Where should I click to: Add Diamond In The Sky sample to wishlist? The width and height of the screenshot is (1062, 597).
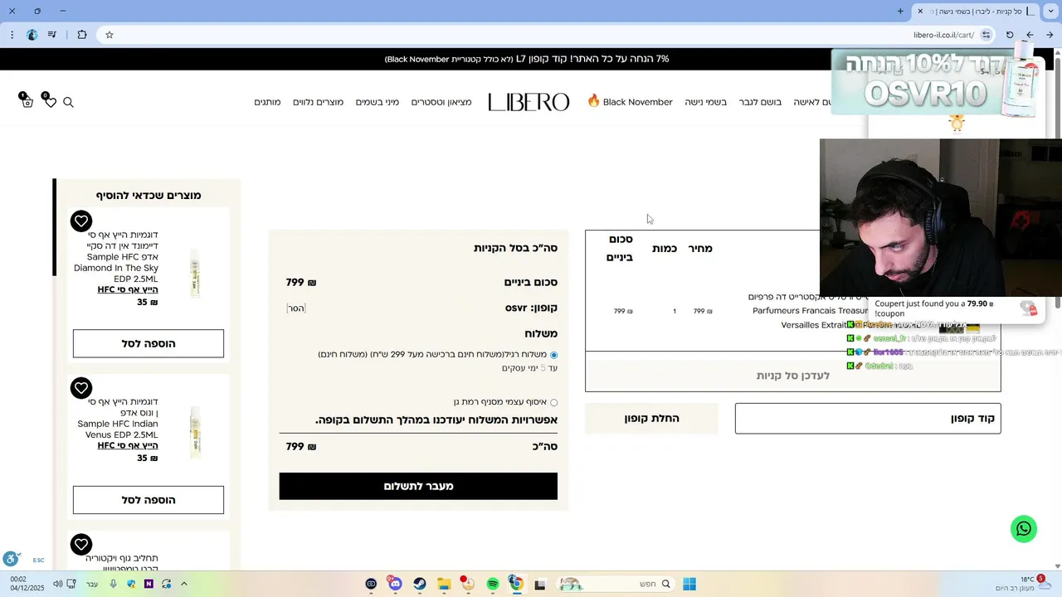(80, 221)
